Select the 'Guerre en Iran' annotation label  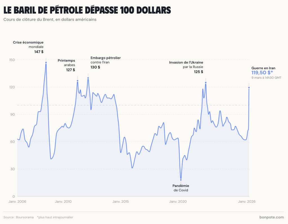(x=263, y=68)
